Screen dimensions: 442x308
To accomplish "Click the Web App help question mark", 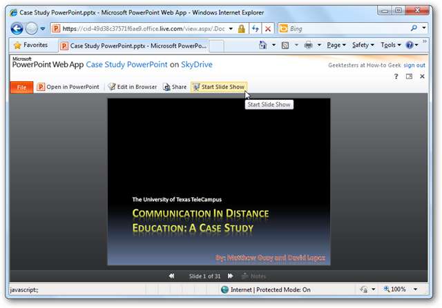I will [x=396, y=76].
